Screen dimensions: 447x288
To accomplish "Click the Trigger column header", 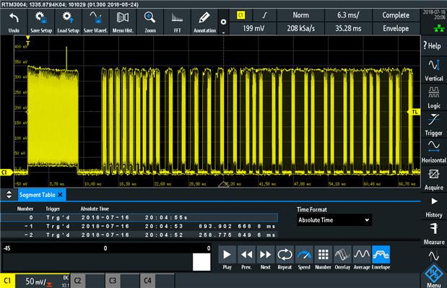I will pyautogui.click(x=53, y=209).
